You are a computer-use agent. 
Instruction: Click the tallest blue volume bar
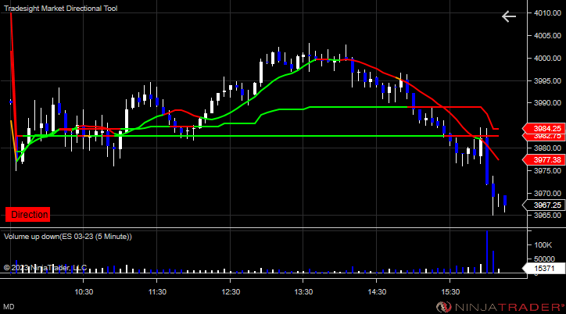(x=487, y=252)
